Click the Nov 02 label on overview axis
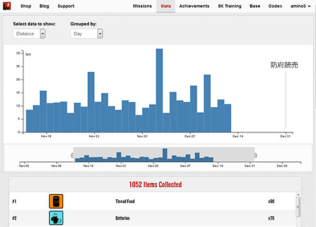Screen dimensions: 316x227 coord(24,166)
